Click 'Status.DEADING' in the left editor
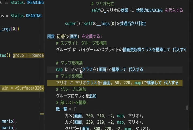 [x=26, y=16]
